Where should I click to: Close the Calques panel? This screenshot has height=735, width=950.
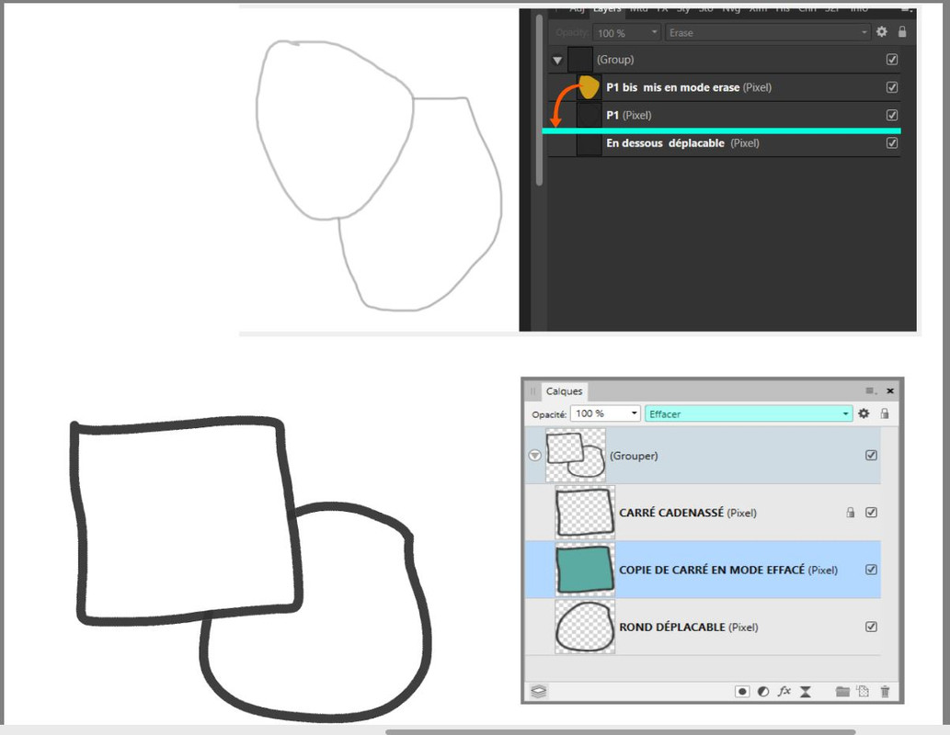tap(890, 390)
